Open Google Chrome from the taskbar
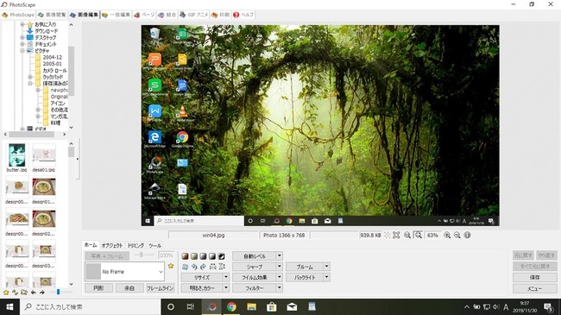The image size is (561, 315). coord(231,306)
